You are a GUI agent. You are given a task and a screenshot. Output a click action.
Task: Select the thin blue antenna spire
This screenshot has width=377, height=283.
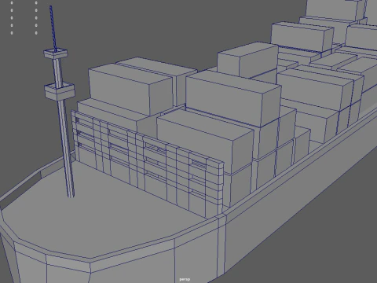pos(53,28)
